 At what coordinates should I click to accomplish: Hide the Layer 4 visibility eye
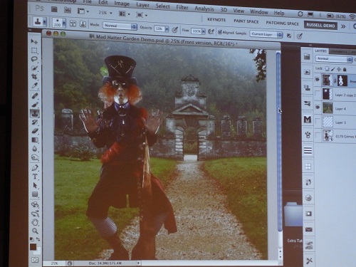[x=318, y=108]
